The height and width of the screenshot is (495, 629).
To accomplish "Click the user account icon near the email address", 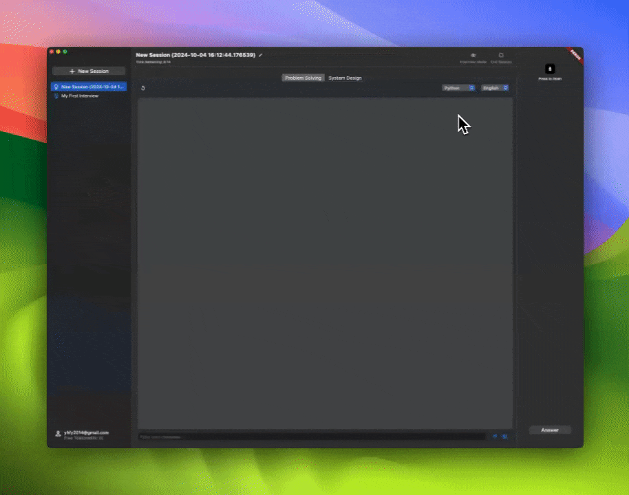I will point(56,433).
